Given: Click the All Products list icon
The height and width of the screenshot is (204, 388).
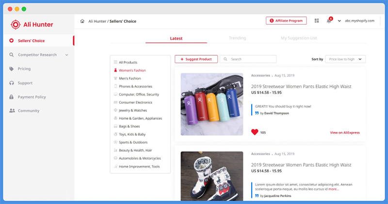Looking at the screenshot, I should 115,63.
